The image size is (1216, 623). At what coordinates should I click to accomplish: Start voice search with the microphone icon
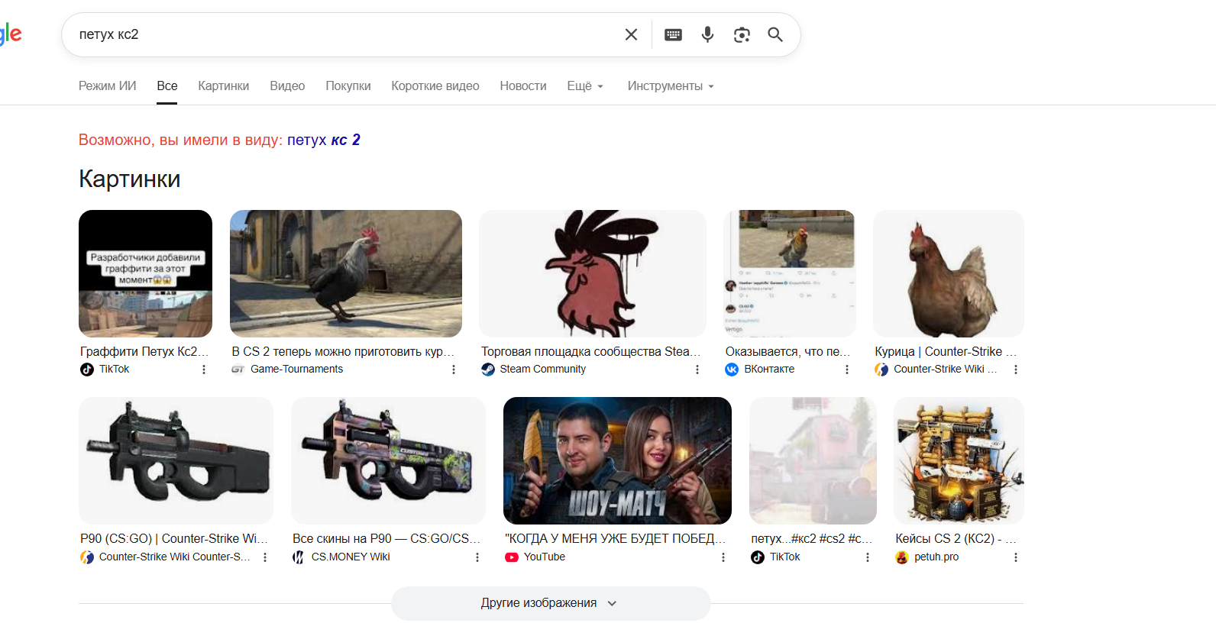coord(707,34)
